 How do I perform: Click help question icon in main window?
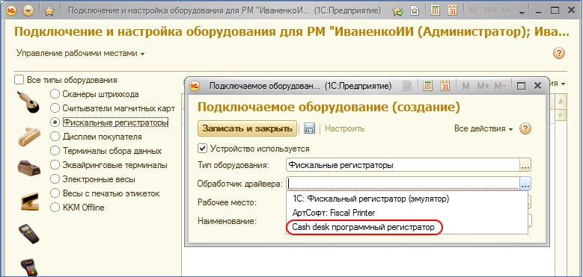pos(559,53)
